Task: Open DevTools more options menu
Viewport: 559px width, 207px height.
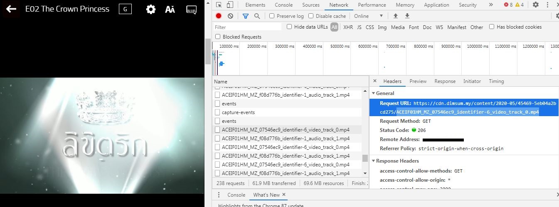Action: pos(548,5)
